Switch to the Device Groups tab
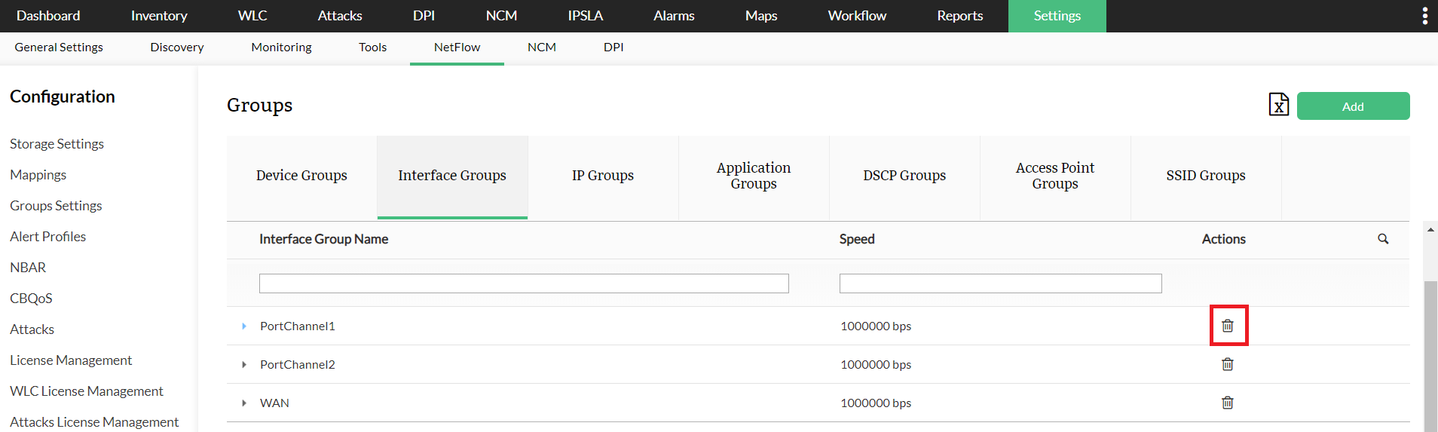Image resolution: width=1438 pixels, height=432 pixels. [301, 176]
